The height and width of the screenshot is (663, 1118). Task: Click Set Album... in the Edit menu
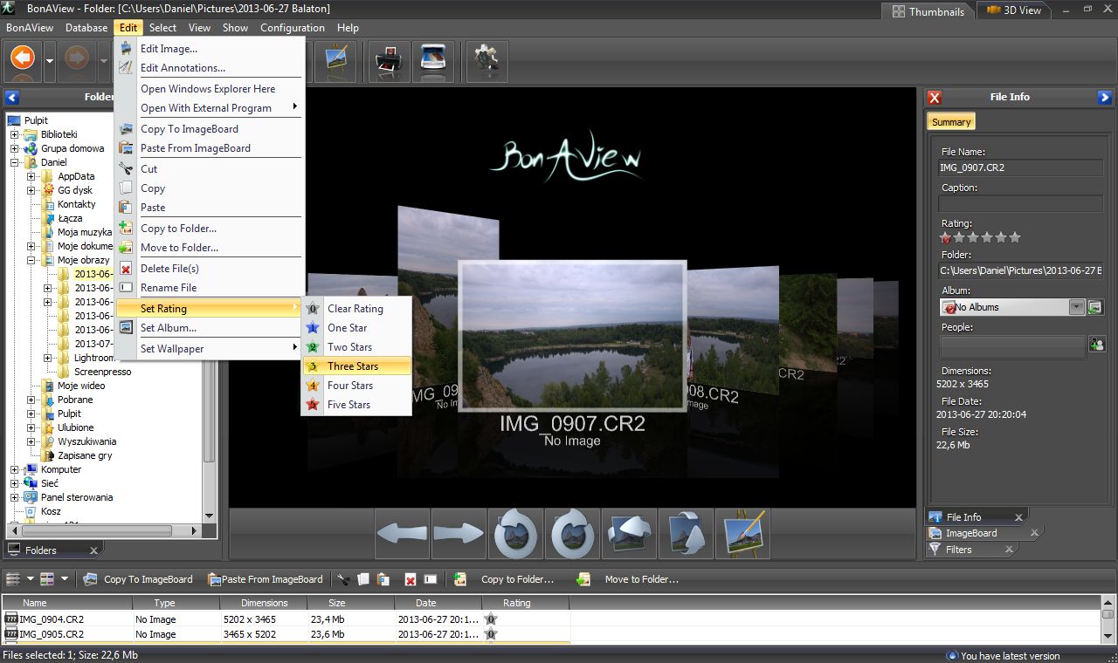click(209, 328)
